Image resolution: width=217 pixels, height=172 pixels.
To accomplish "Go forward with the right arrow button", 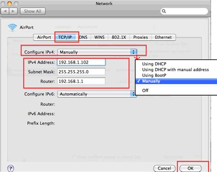I will [x=13, y=11].
